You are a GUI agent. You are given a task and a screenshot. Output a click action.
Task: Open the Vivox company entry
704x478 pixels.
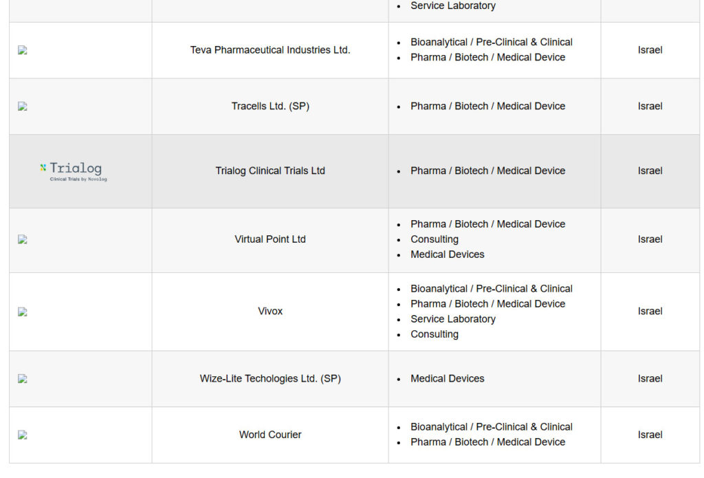coord(270,311)
